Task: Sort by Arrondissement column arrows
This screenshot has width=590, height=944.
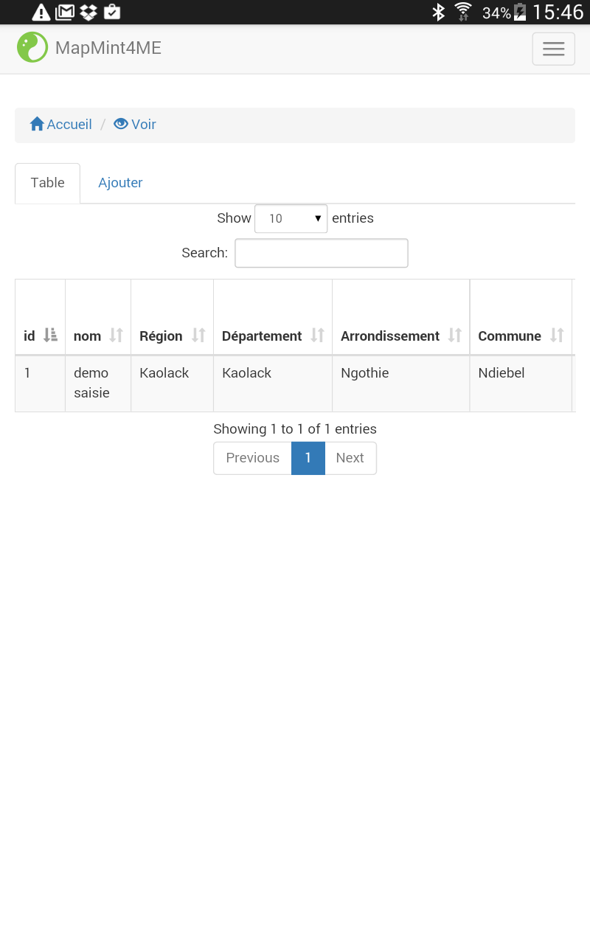Action: tap(455, 336)
